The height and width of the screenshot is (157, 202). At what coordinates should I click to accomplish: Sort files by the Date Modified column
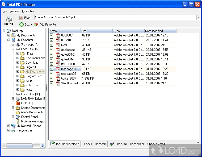tap(160, 31)
